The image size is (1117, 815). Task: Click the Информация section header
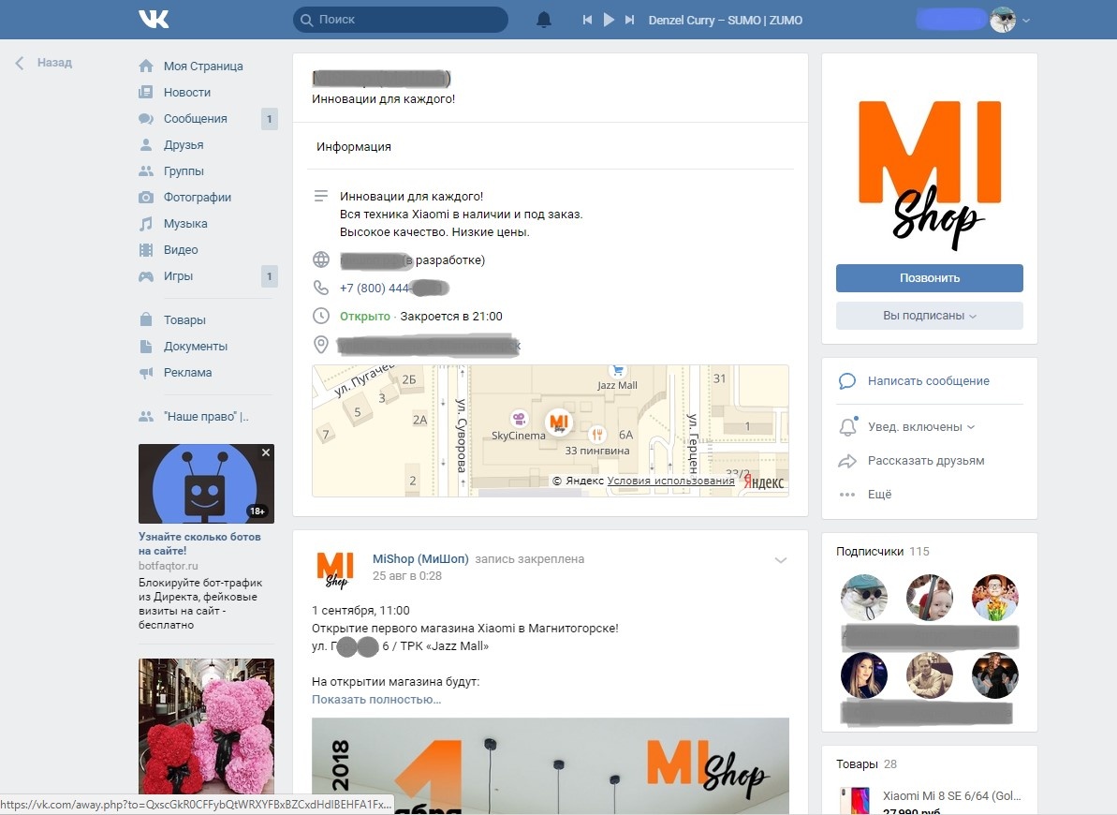(354, 147)
